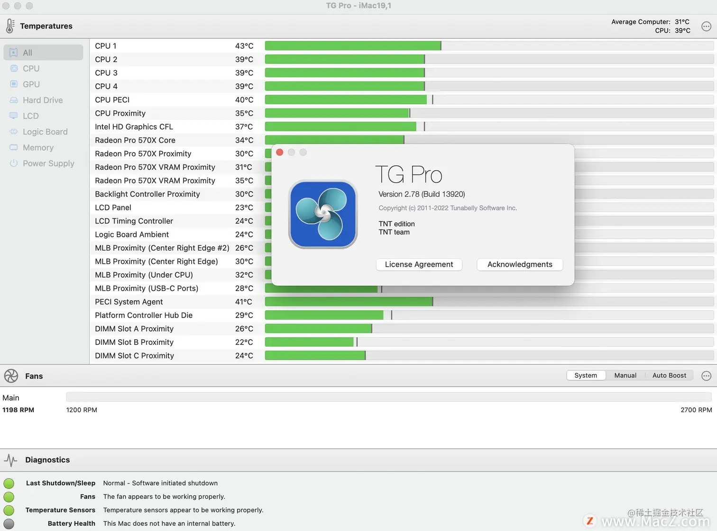Filter sensors by Memory

(43, 147)
